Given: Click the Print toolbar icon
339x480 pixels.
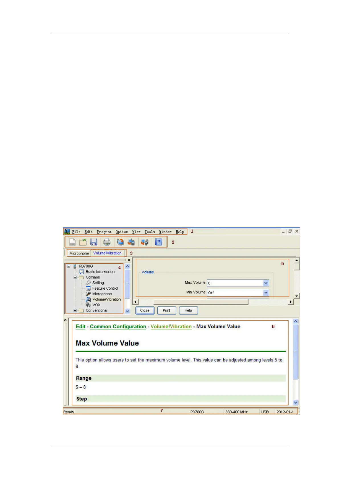Looking at the screenshot, I should (107, 242).
